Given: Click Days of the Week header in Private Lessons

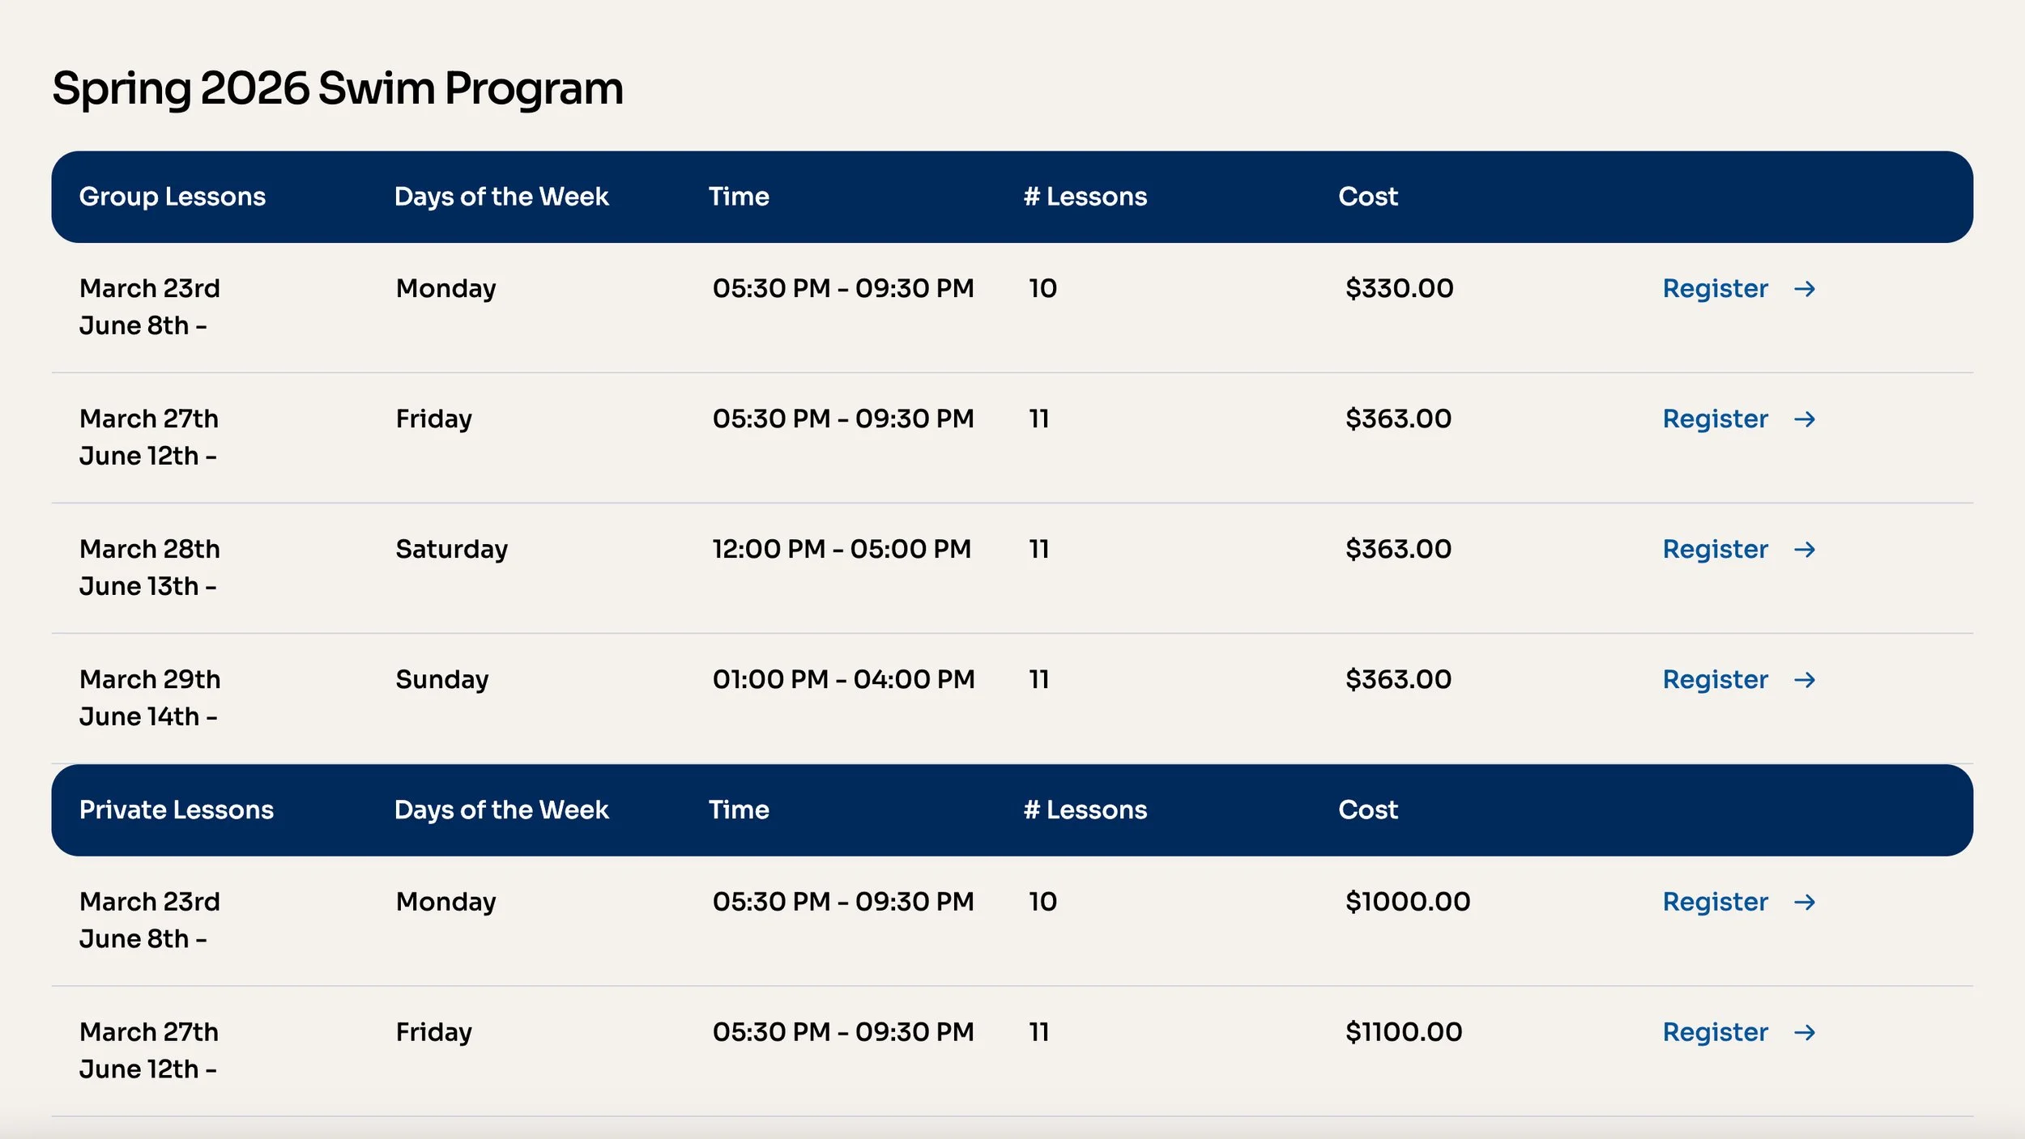Looking at the screenshot, I should pyautogui.click(x=501, y=810).
